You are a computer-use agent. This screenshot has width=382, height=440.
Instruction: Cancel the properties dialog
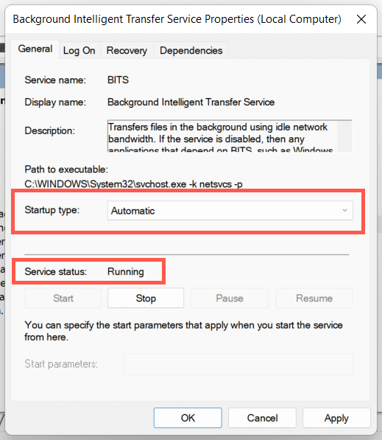point(262,418)
